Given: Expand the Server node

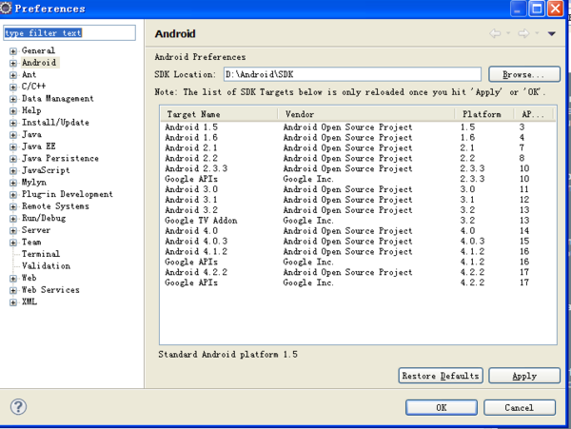Looking at the screenshot, I should coord(13,231).
